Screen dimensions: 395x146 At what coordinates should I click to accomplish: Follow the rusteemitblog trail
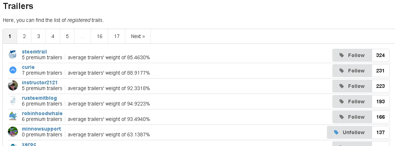click(x=352, y=102)
